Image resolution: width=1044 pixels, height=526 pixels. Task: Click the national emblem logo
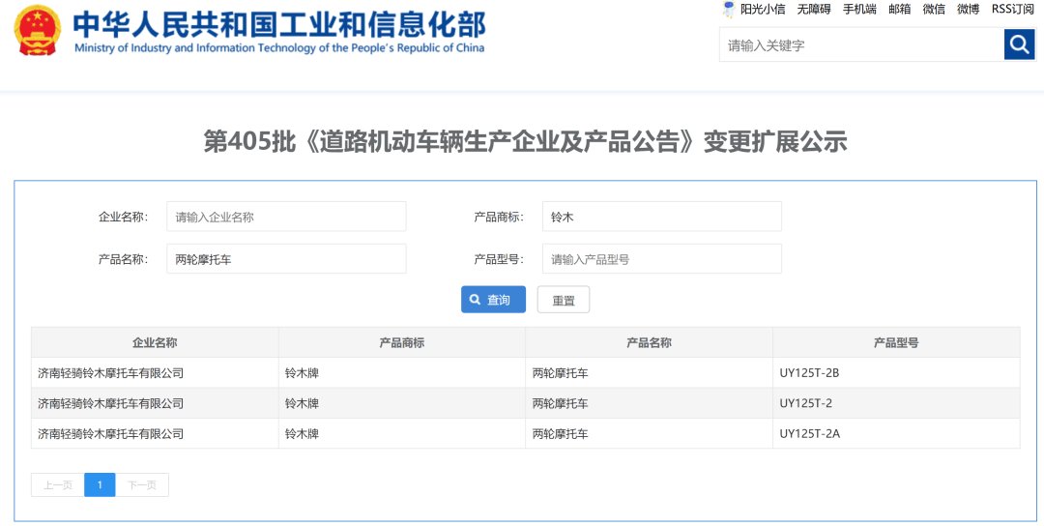pos(38,31)
